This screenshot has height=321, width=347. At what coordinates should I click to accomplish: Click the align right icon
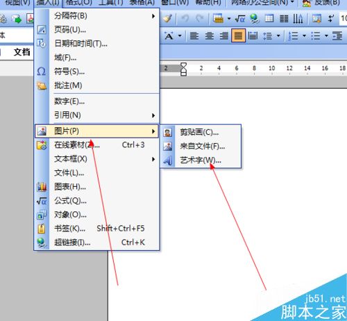(x=224, y=36)
